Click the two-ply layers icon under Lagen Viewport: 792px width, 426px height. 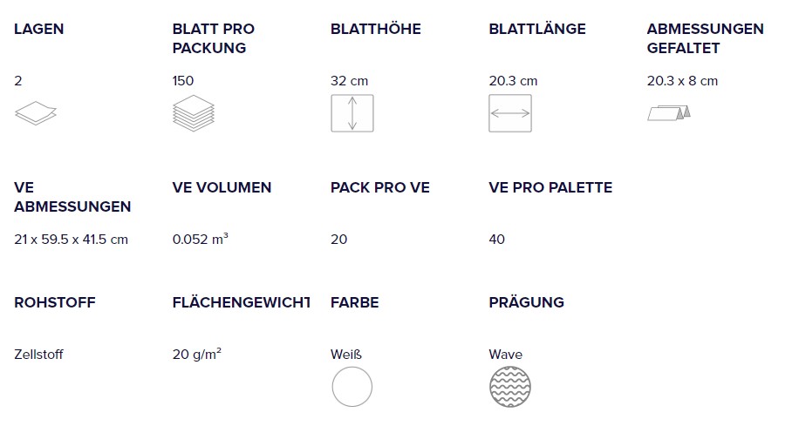(36, 113)
